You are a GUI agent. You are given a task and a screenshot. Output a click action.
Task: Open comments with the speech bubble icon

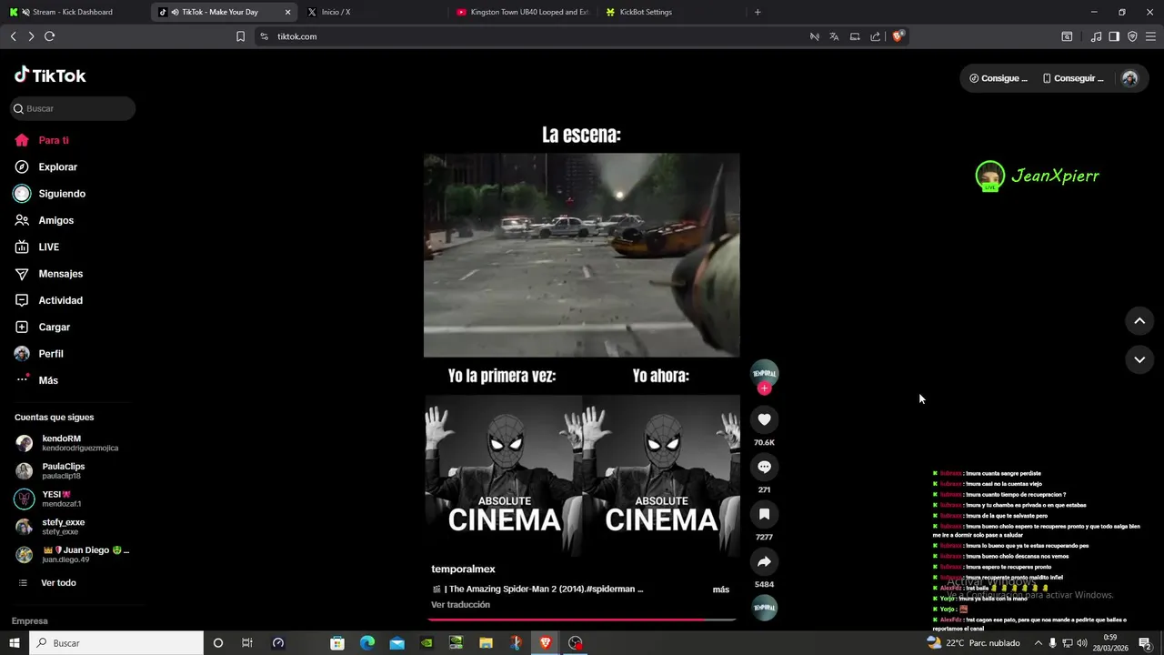pyautogui.click(x=764, y=467)
